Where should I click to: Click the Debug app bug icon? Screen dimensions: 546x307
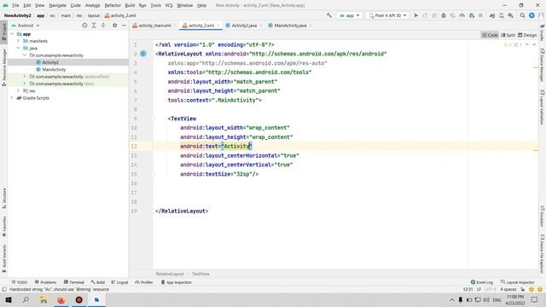(444, 15)
